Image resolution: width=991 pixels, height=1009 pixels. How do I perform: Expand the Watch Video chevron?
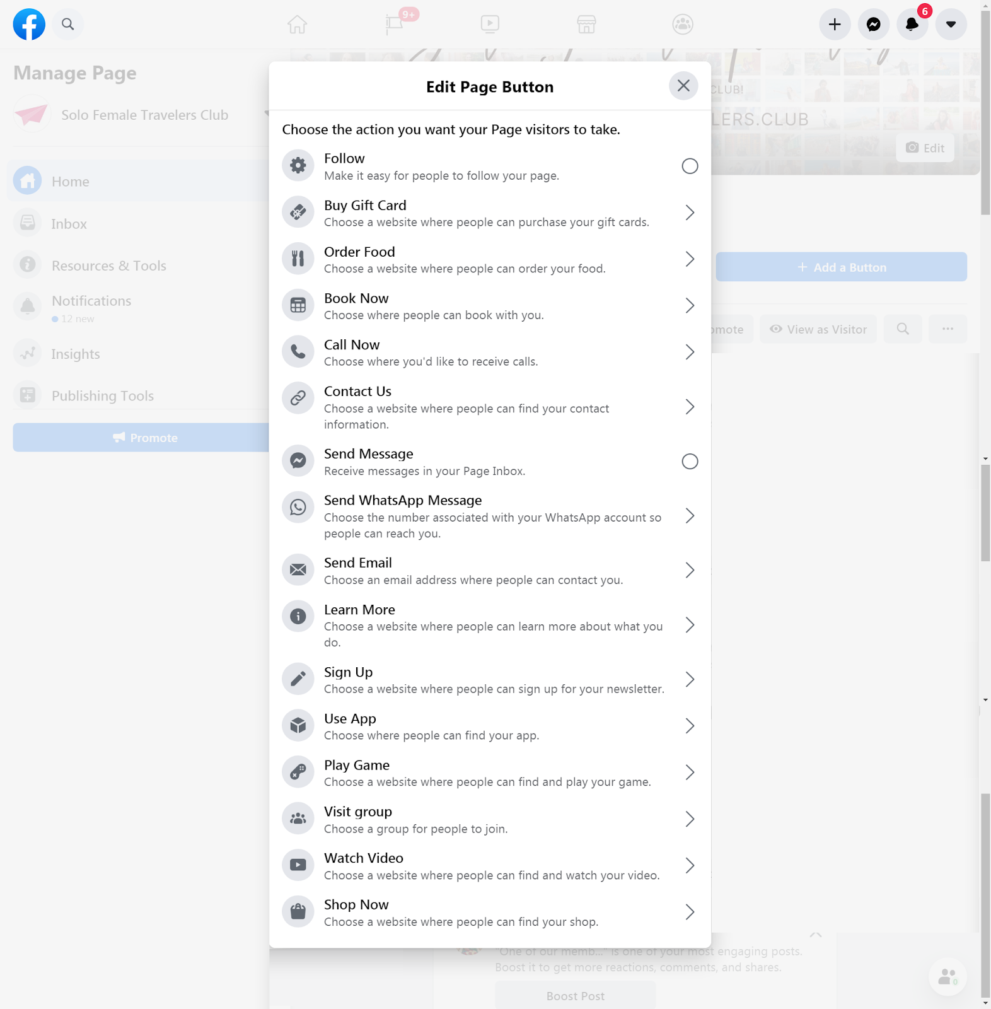[690, 866]
